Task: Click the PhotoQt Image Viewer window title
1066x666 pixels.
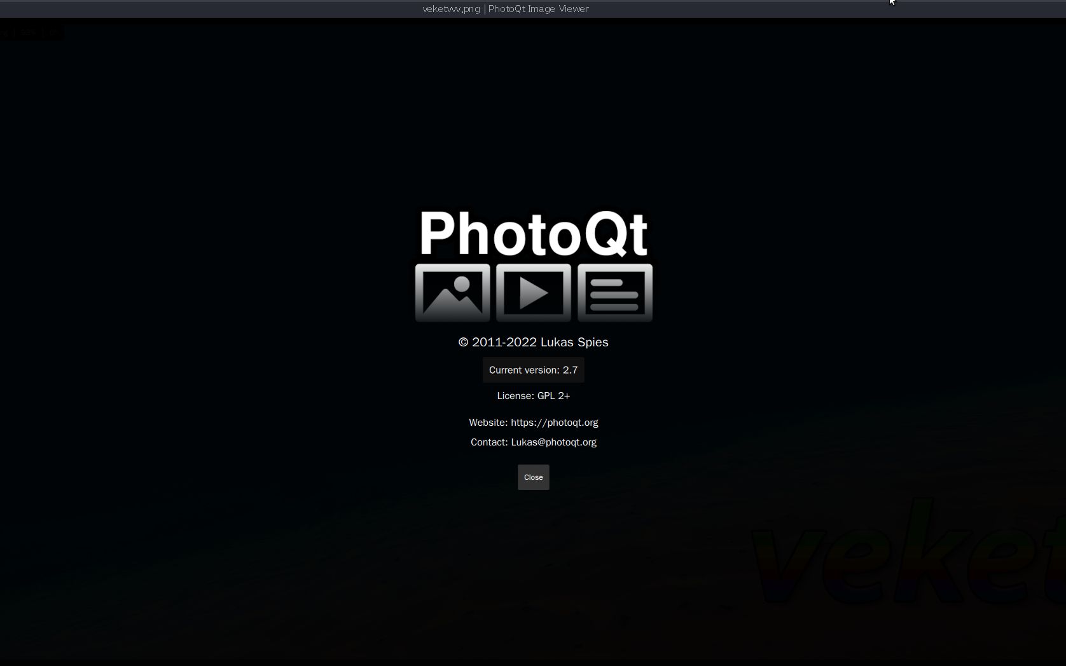Action: [x=506, y=9]
